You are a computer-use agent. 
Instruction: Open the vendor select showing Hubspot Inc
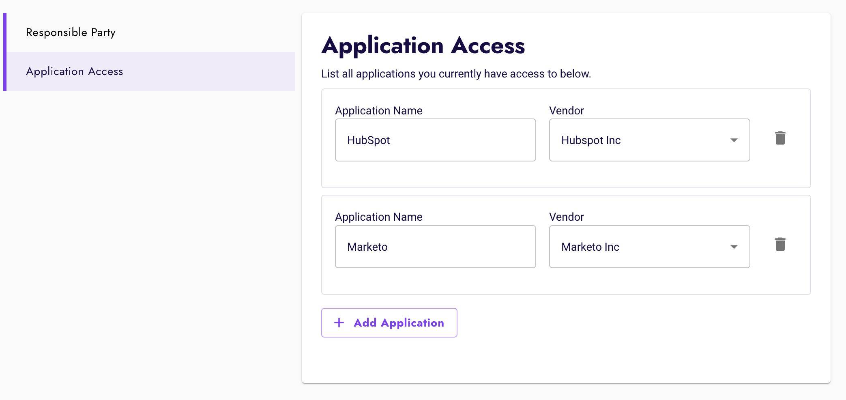click(x=641, y=140)
